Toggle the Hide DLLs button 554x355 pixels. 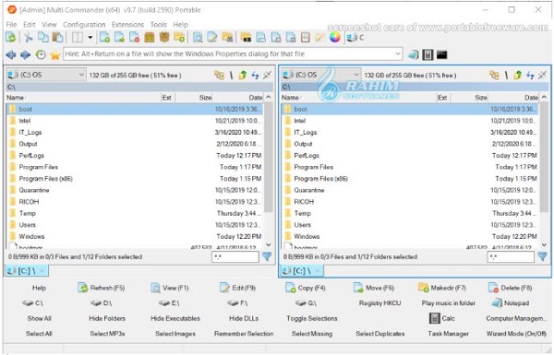coord(244,318)
